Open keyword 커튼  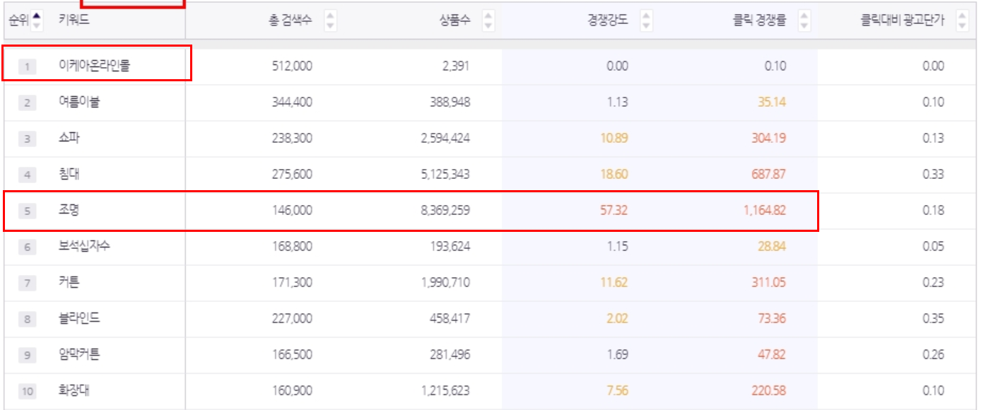(x=69, y=283)
